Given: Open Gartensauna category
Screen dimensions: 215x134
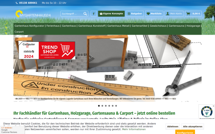Looking at the screenshot, I should [x=176, y=26].
